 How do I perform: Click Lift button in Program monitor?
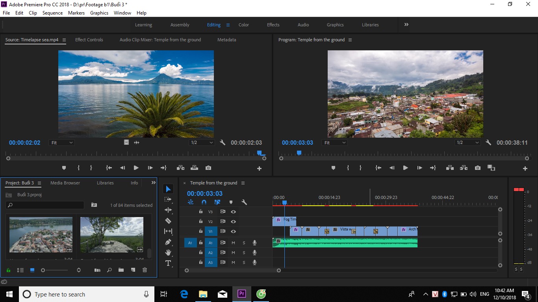[x=449, y=168]
